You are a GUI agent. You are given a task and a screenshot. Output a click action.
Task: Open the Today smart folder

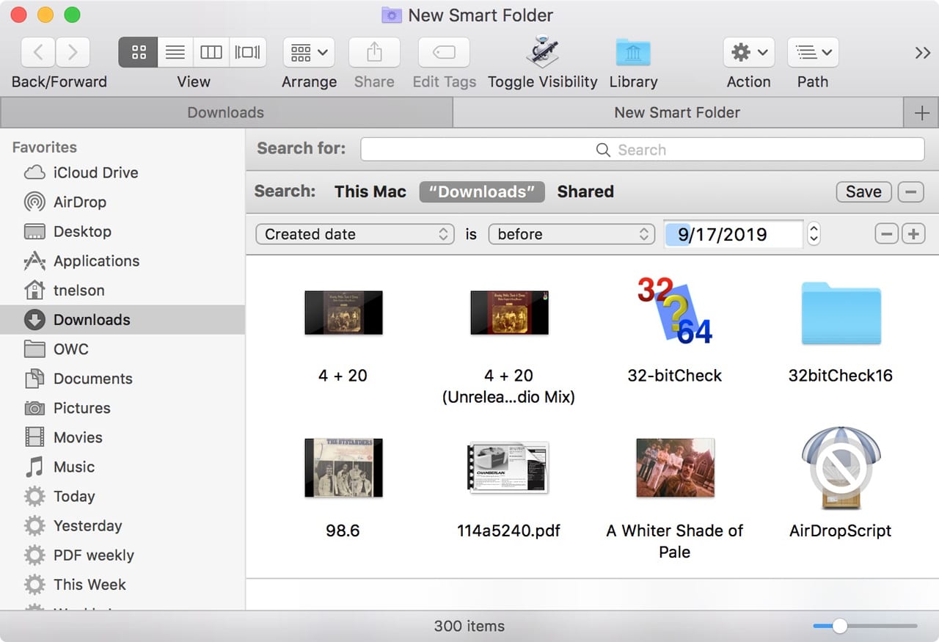[x=123, y=496]
